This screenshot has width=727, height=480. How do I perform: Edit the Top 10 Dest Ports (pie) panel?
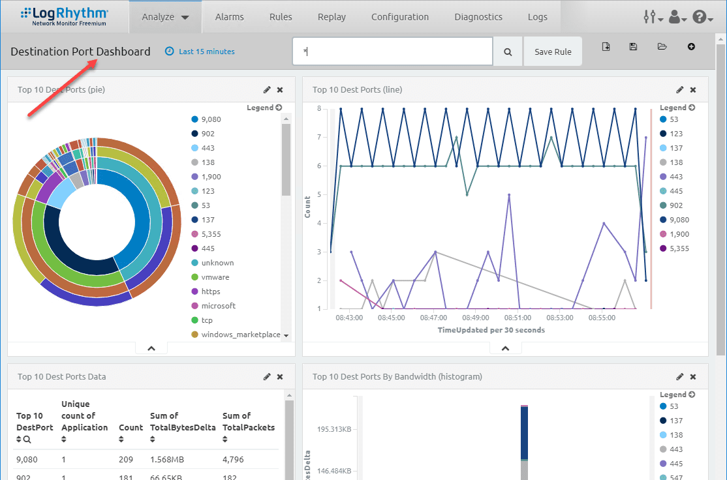[x=267, y=90]
